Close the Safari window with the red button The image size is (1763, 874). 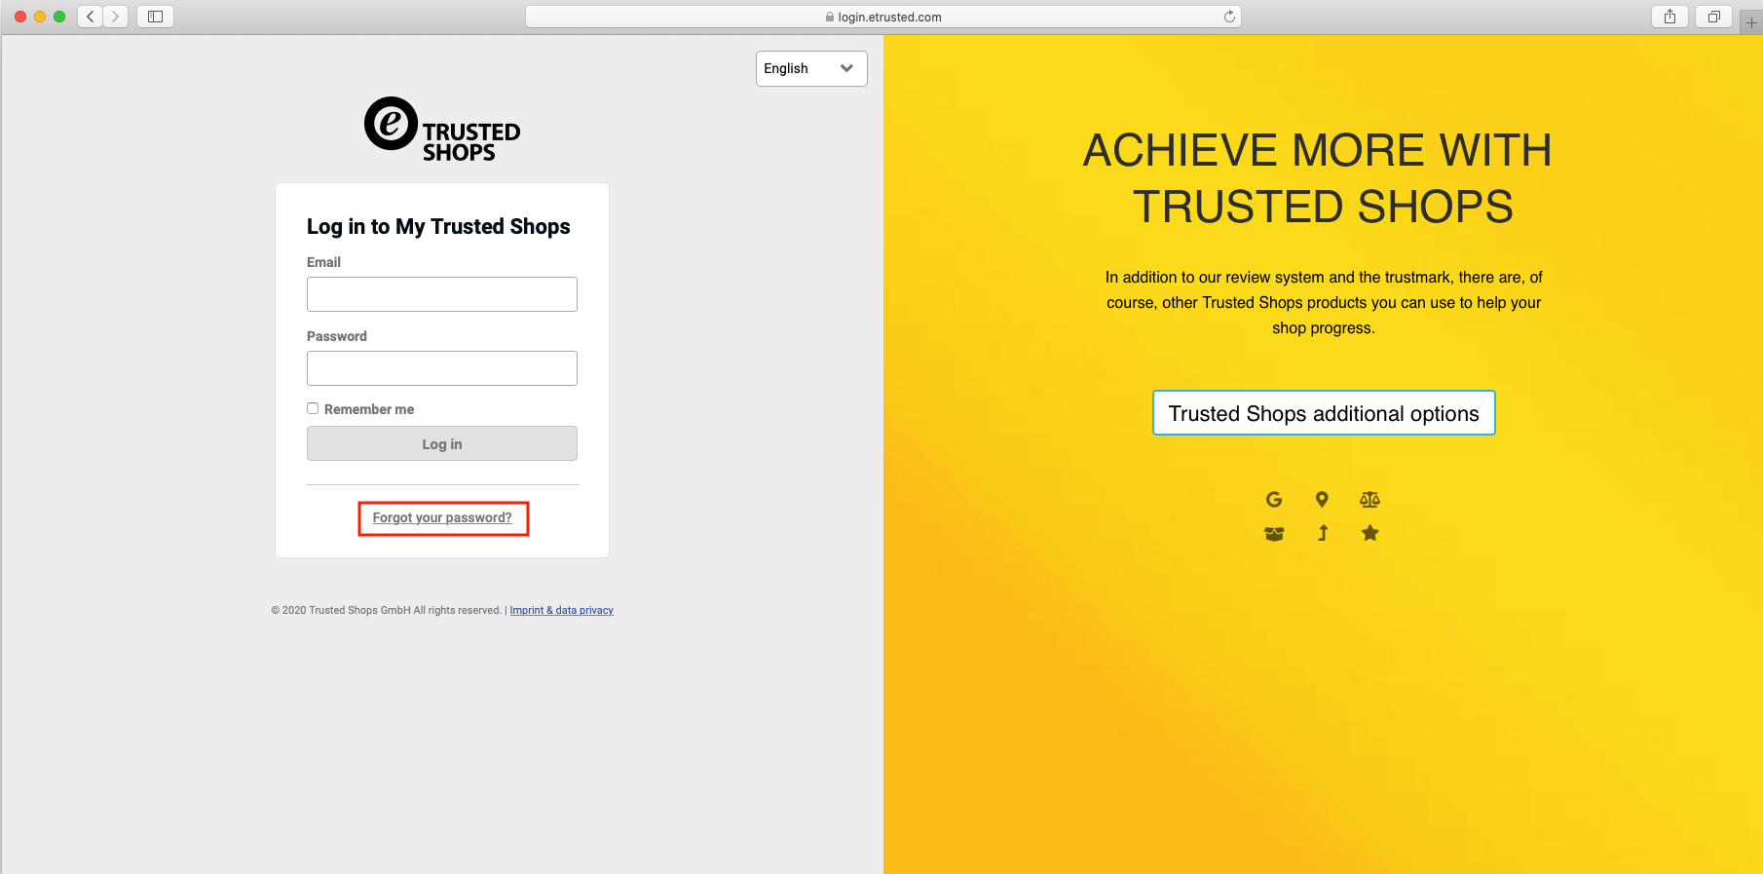pyautogui.click(x=20, y=17)
